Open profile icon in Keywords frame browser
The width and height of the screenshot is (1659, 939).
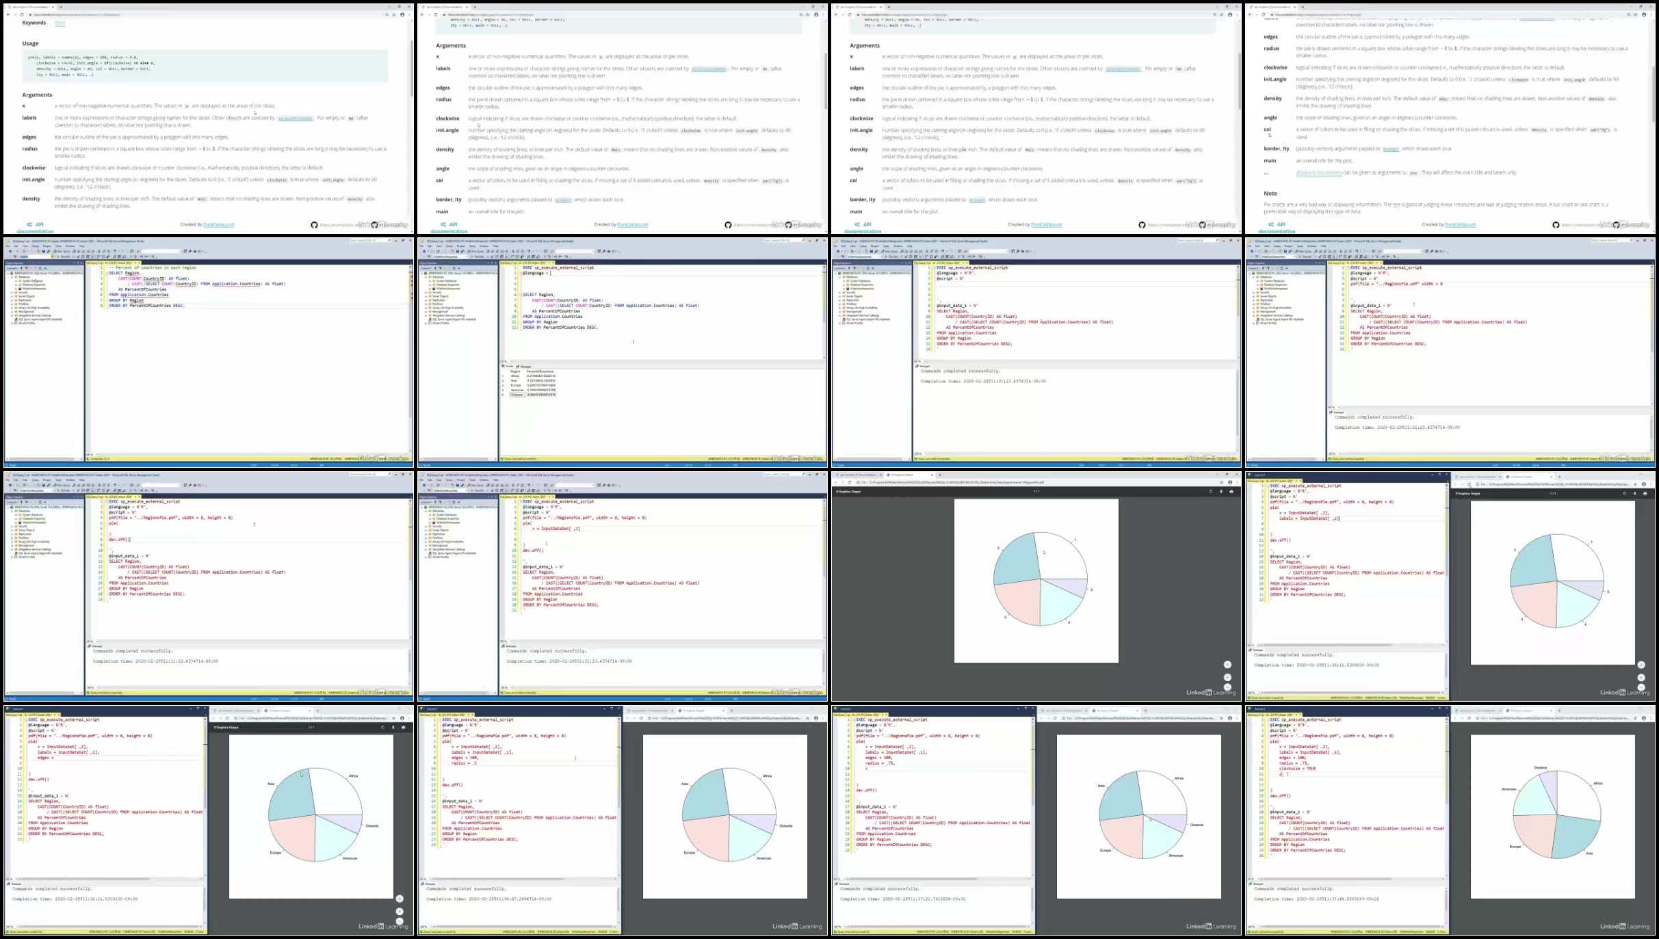[x=402, y=14]
